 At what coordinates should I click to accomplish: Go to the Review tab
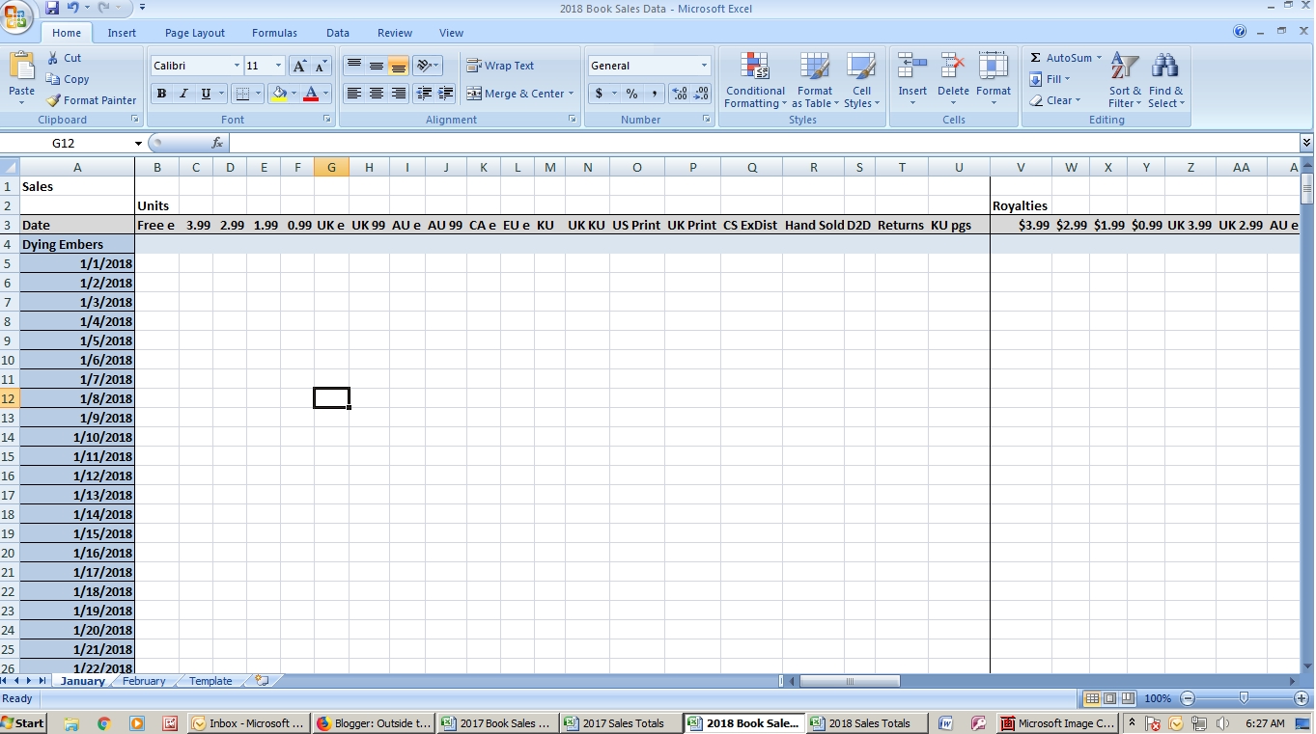point(395,33)
